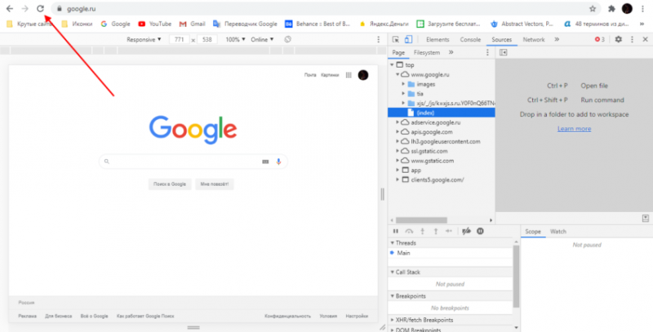This screenshot has width=653, height=332.
Task: Toggle pause on exceptions
Action: (x=480, y=232)
